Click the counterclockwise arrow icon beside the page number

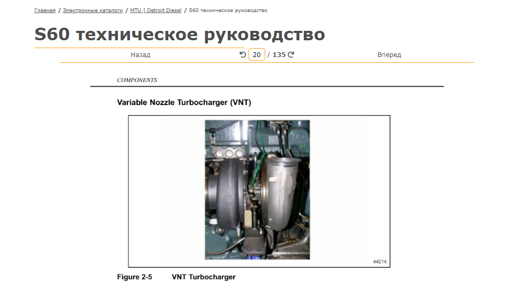243,55
